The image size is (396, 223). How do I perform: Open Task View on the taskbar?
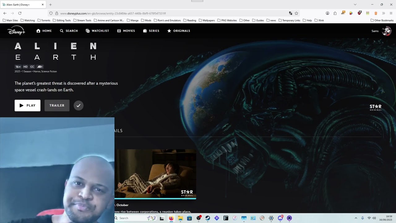point(162,218)
